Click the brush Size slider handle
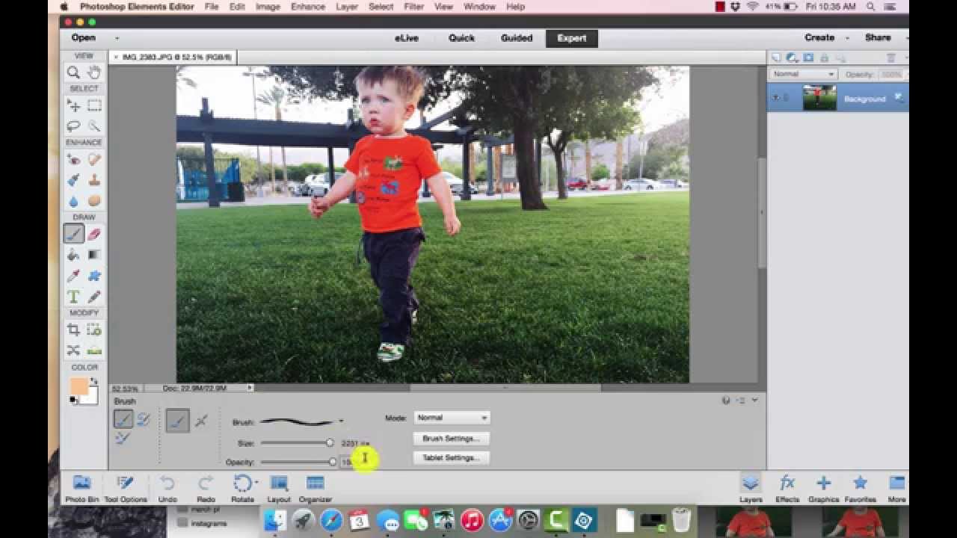 click(330, 443)
